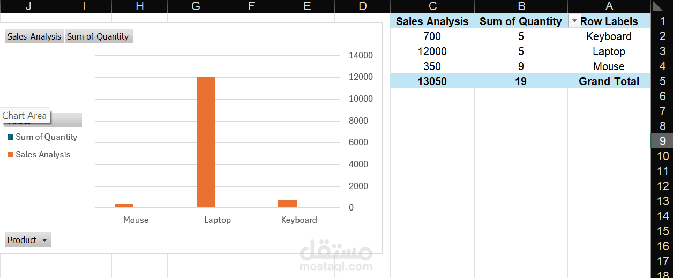Click the grand total quantity 19 cell
Viewport: 673px width, 278px height.
point(521,81)
